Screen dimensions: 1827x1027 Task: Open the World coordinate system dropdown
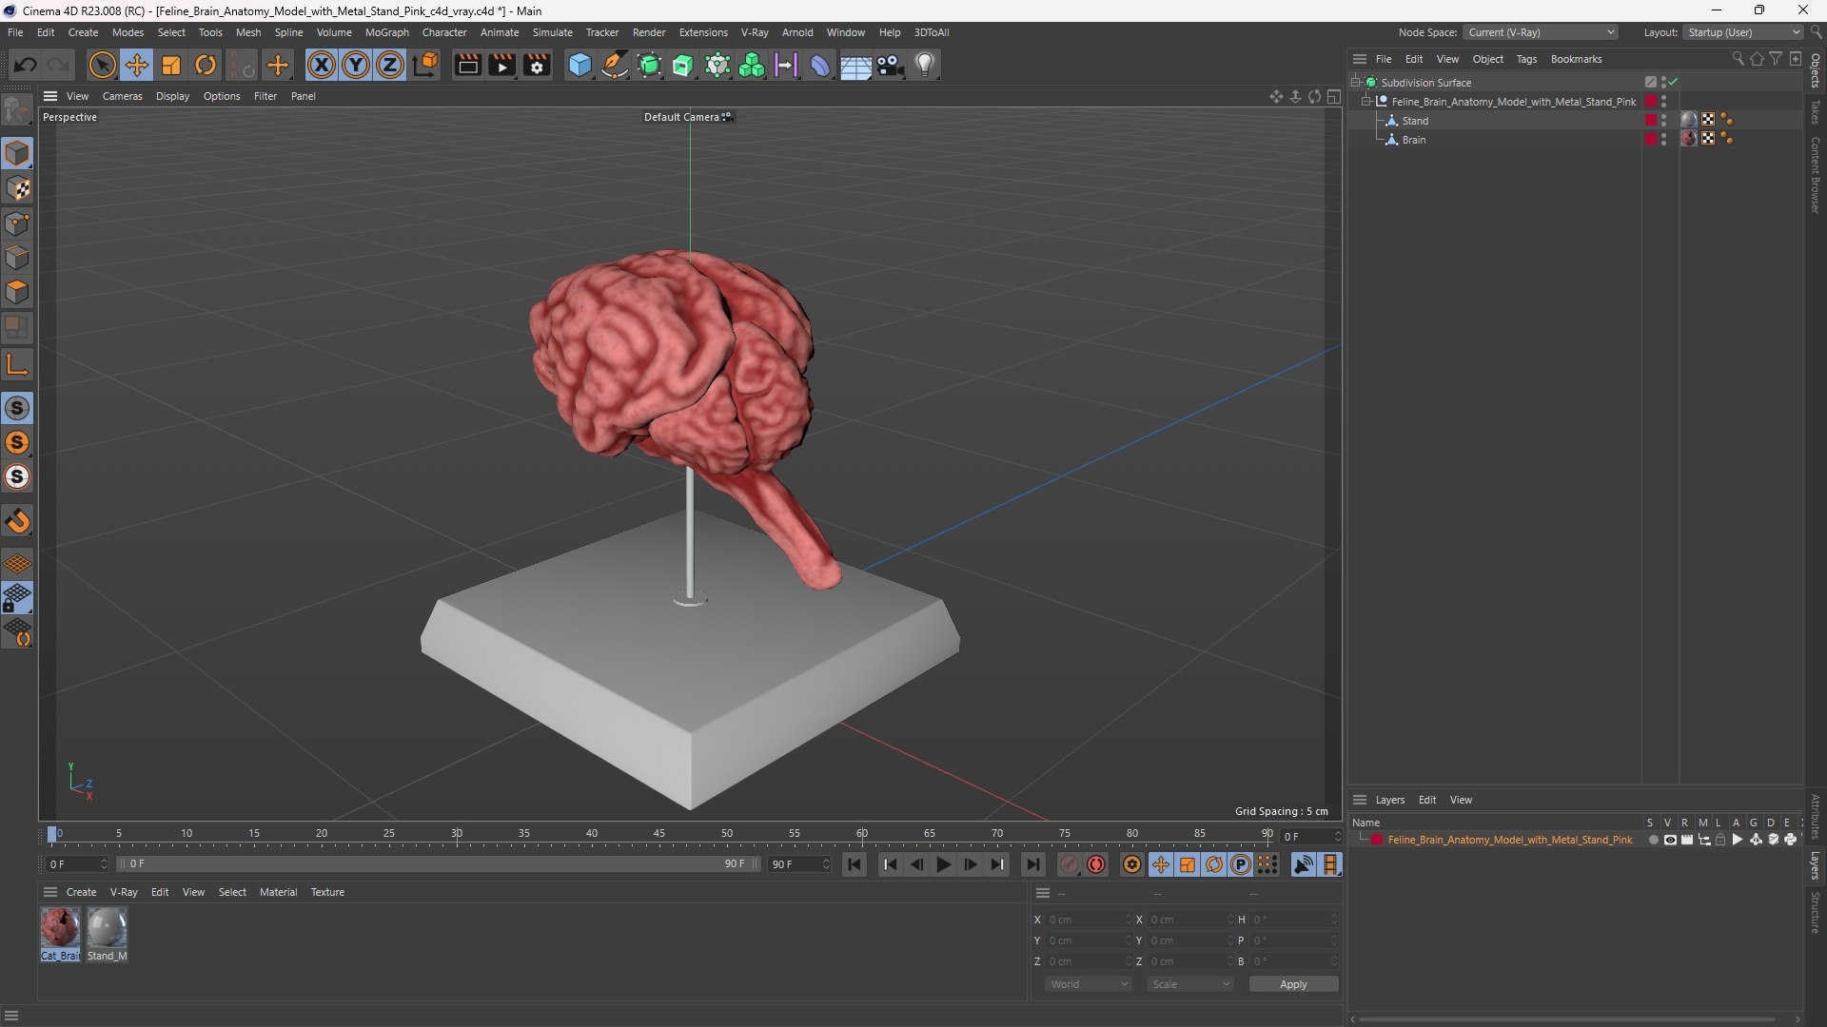point(1089,984)
